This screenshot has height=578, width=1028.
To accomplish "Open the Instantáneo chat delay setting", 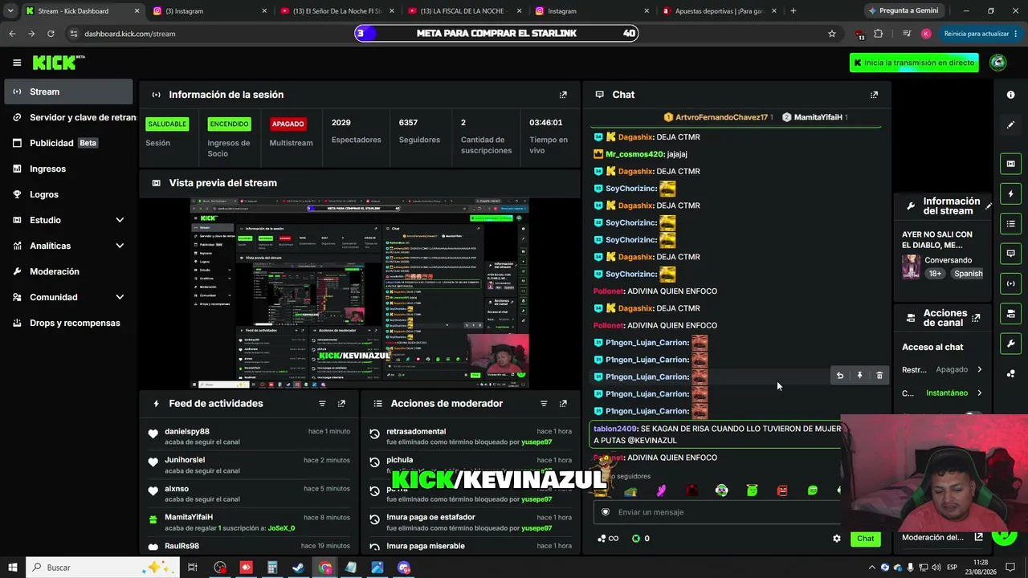I will tap(943, 393).
